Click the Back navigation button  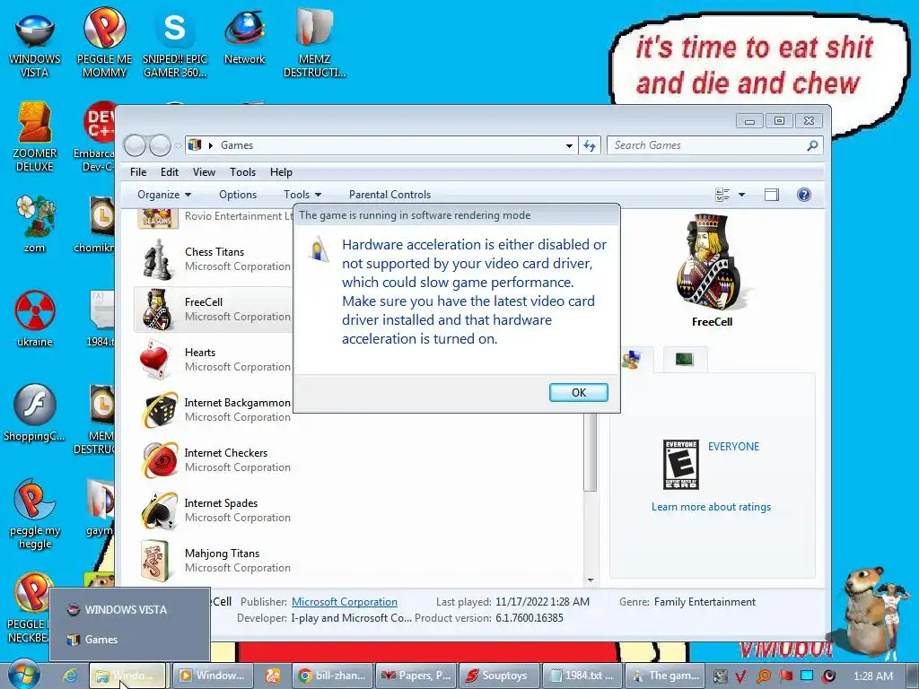pos(135,145)
